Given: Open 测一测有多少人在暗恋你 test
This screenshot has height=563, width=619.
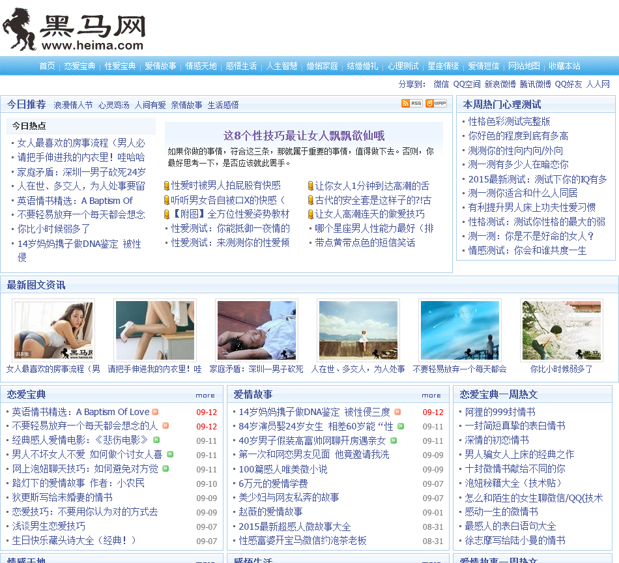Looking at the screenshot, I should pyautogui.click(x=519, y=165).
